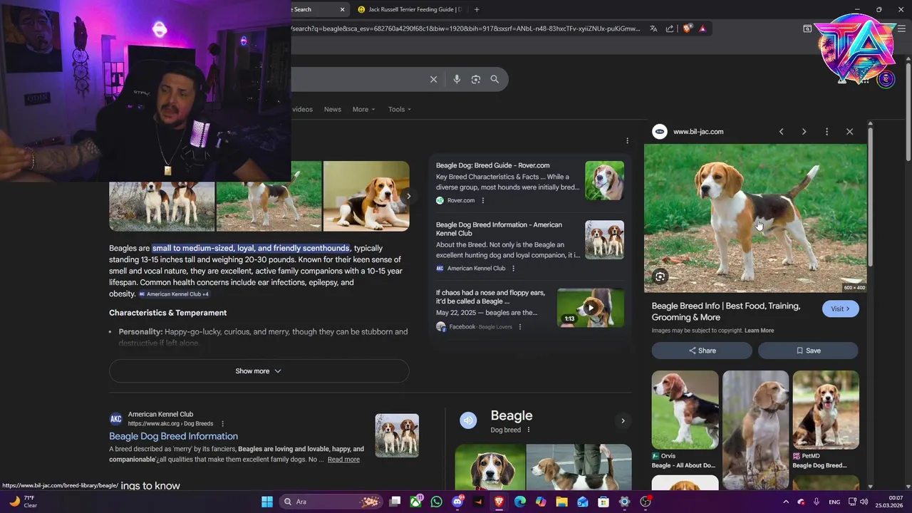912x513 pixels.
Task: Click Share button under image
Action: tap(702, 351)
